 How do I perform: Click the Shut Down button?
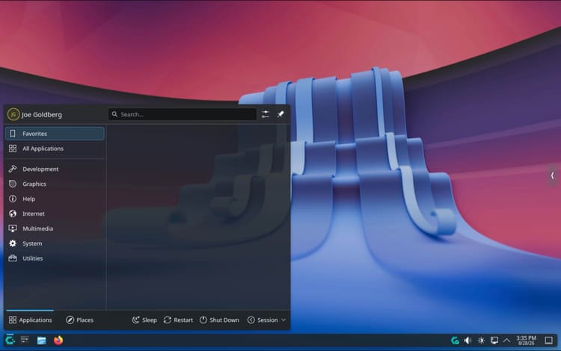point(219,320)
